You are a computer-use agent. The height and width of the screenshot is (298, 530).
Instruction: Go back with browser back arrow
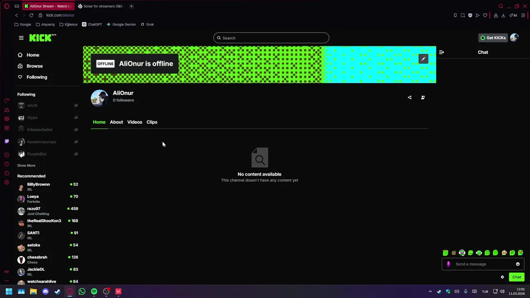16,15
